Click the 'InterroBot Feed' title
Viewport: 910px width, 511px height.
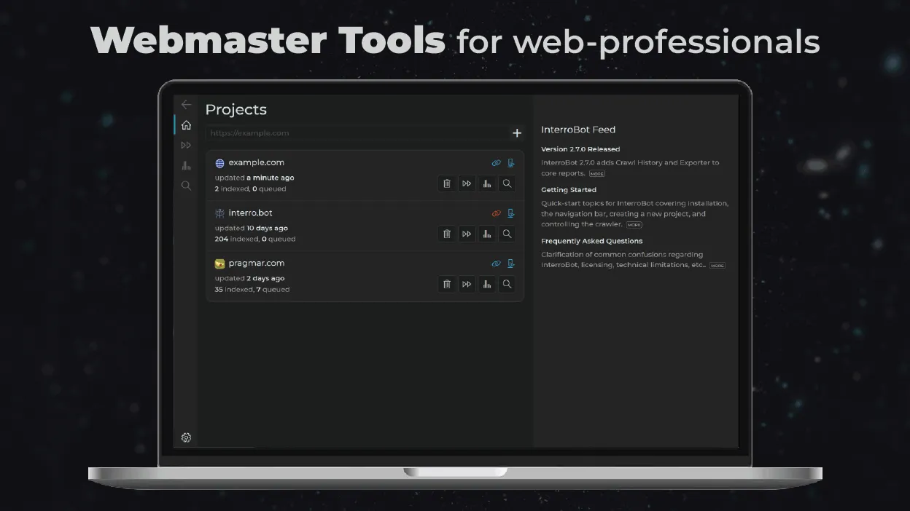coord(578,130)
